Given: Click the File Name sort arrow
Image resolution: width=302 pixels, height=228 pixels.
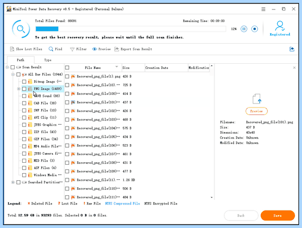Looking at the screenshot, I should [117, 67].
